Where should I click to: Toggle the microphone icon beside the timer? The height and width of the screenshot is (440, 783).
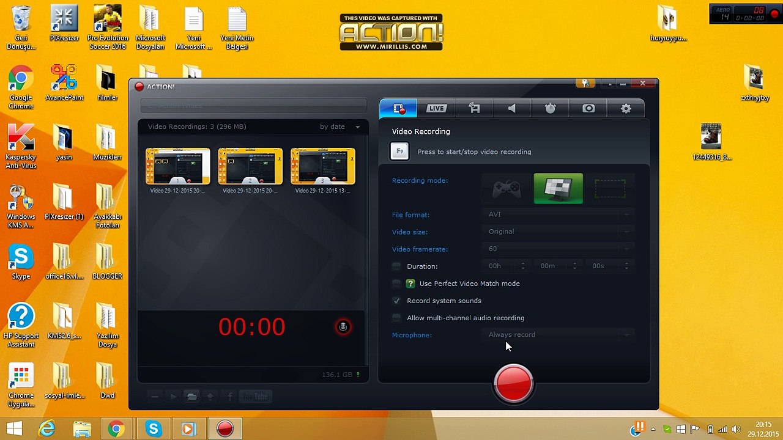[x=343, y=327]
